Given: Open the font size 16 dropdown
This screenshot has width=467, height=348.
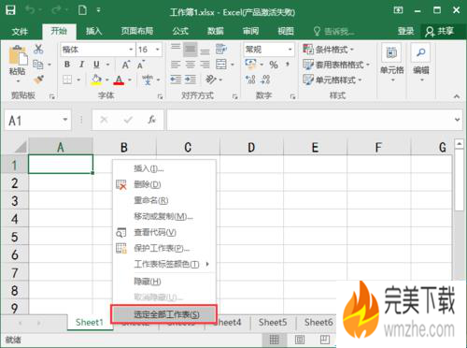Looking at the screenshot, I should pyautogui.click(x=158, y=50).
